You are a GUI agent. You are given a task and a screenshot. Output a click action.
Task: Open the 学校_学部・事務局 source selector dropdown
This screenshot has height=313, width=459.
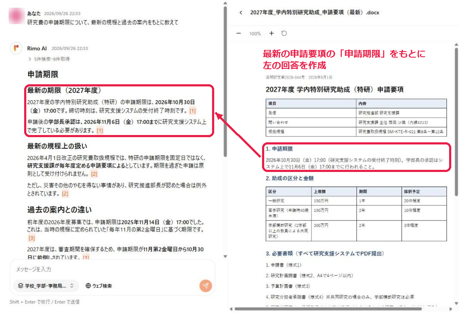tap(46, 286)
